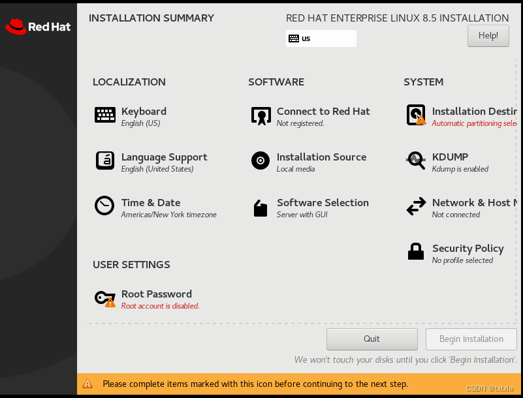Open Installation Destination label
523x398 pixels.
(x=474, y=112)
